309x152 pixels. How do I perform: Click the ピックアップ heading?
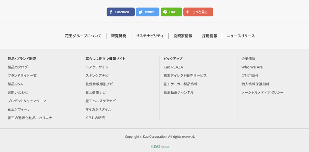click(x=173, y=59)
